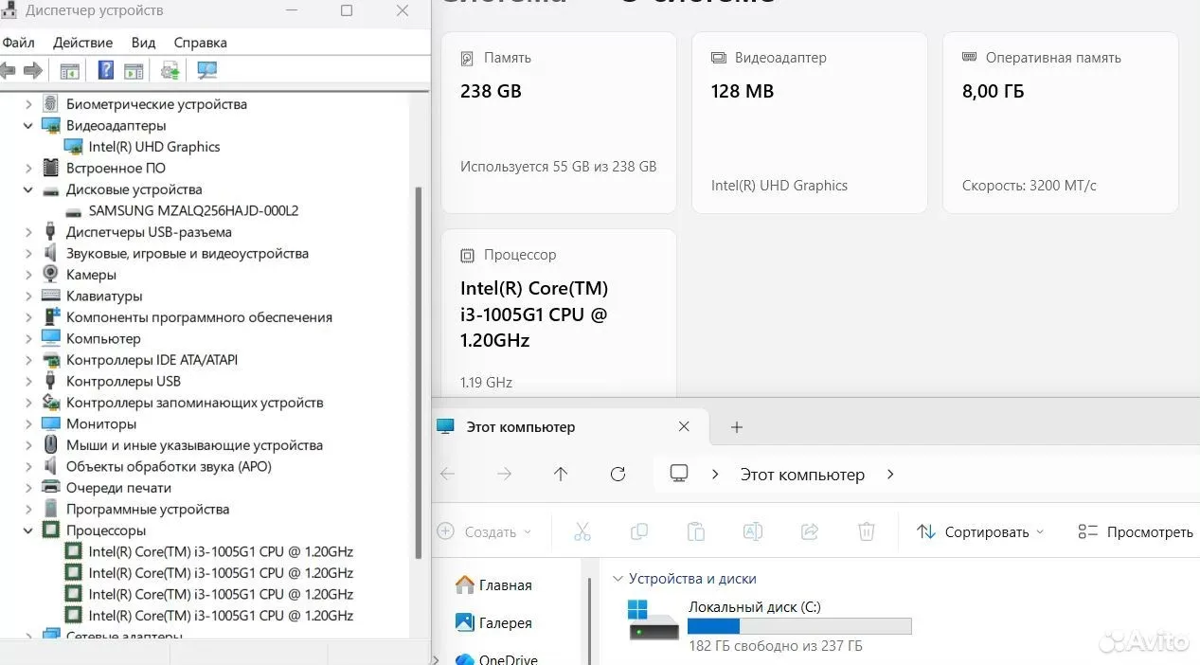This screenshot has height=665, width=1200.
Task: Expand Диспетчеры USB-разъема node
Action: 28,232
